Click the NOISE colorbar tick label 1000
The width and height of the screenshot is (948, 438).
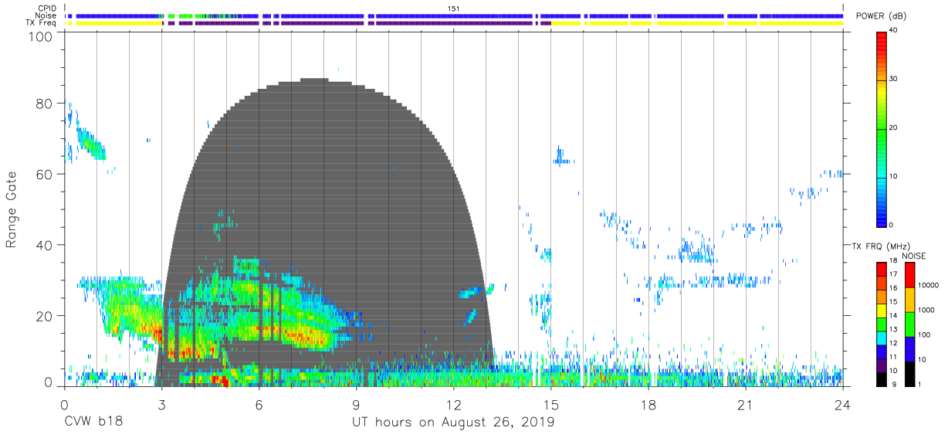tap(926, 311)
